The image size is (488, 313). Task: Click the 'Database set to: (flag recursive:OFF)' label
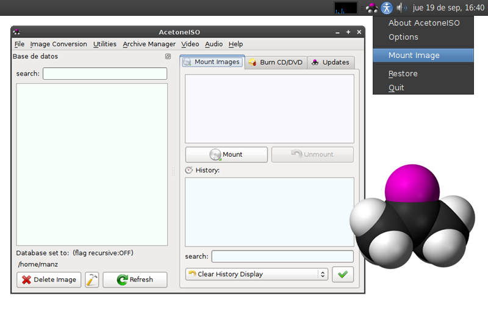[x=74, y=253]
